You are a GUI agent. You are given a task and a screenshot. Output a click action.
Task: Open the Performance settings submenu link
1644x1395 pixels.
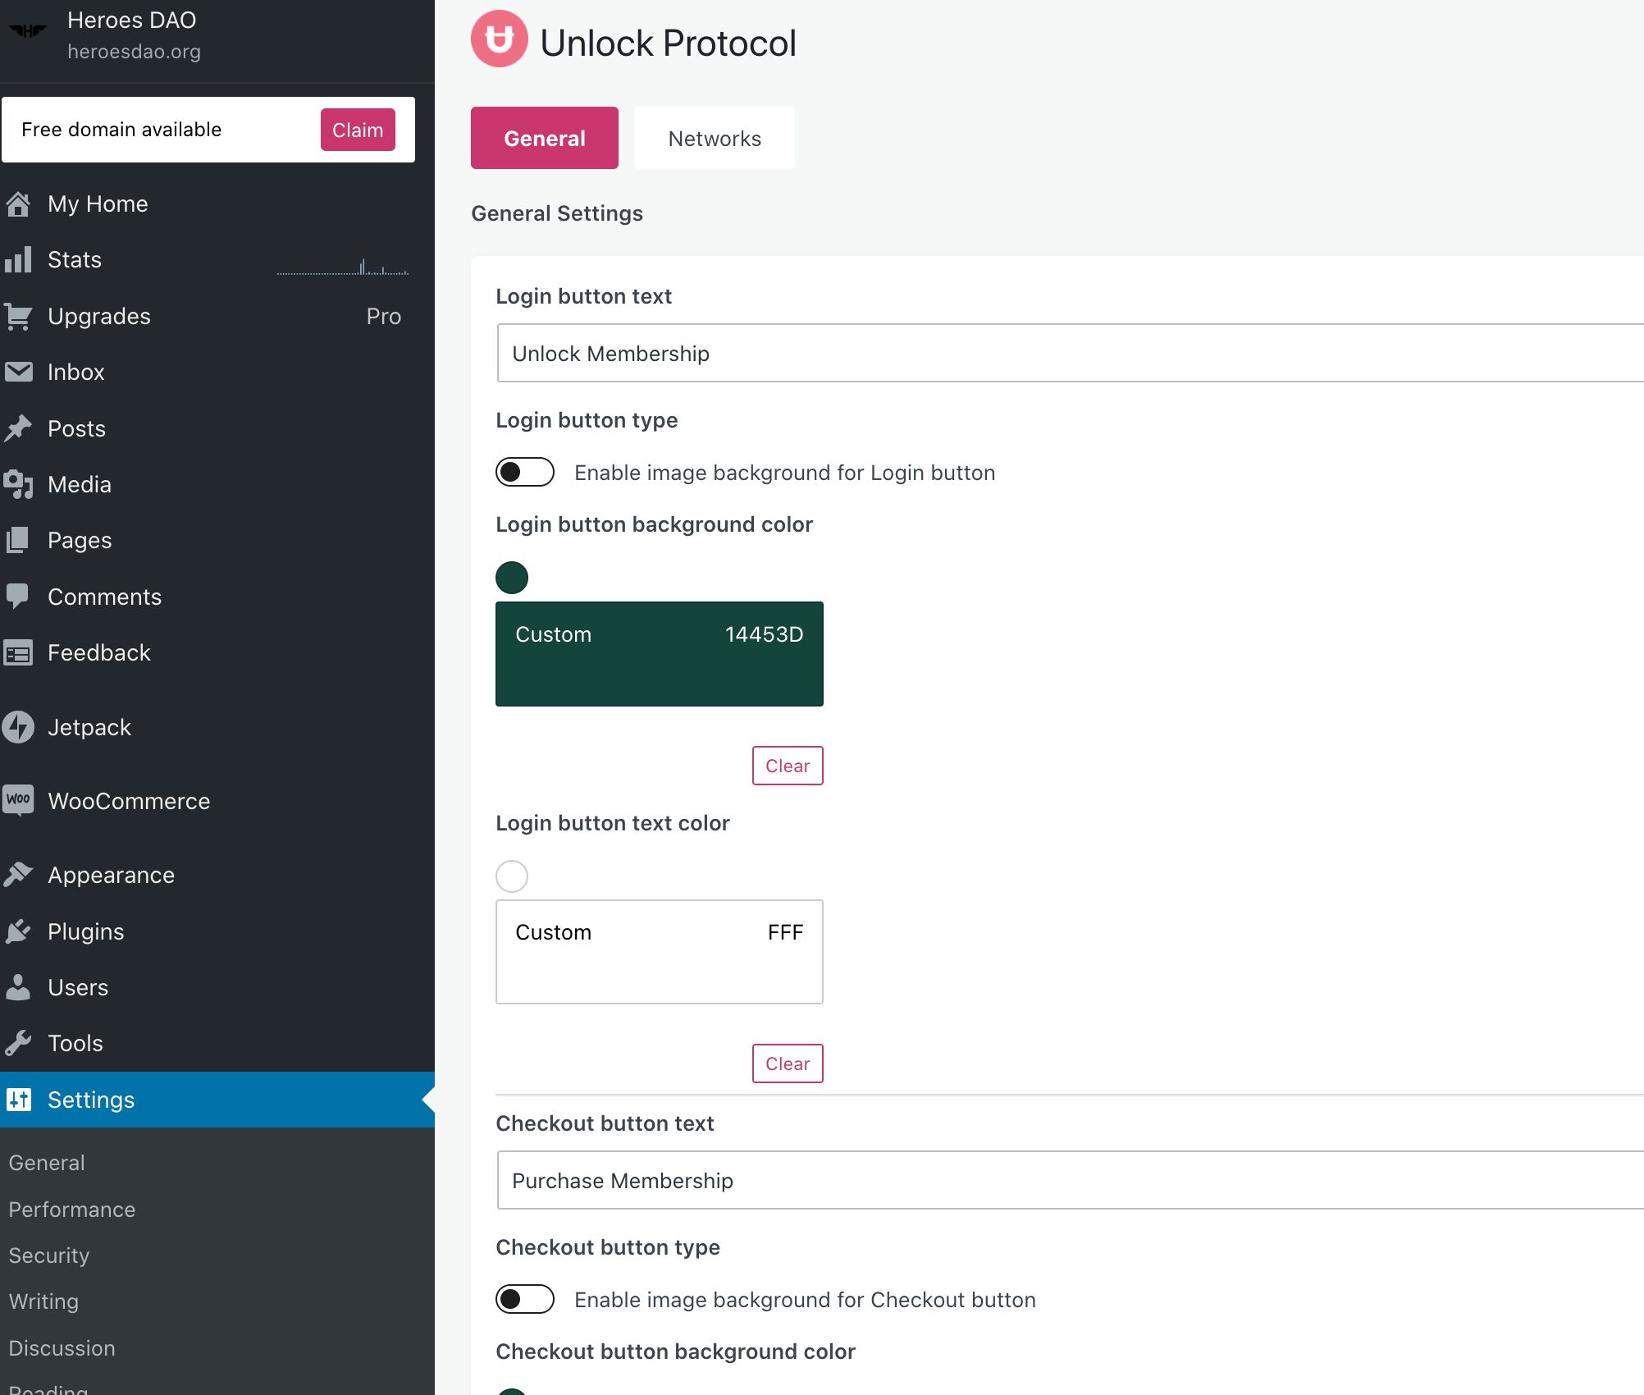(x=72, y=1210)
